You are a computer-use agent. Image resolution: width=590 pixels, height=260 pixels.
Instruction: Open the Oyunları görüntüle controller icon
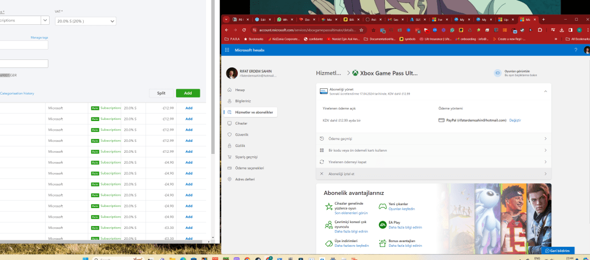(x=498, y=73)
